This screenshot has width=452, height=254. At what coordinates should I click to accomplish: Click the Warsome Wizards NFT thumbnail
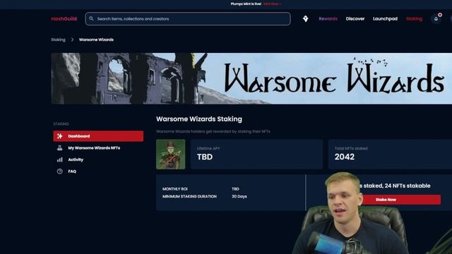(x=171, y=155)
